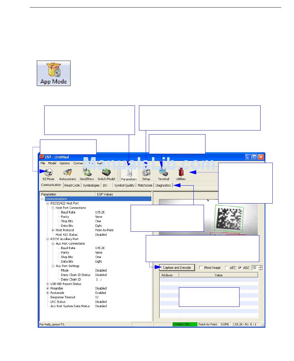Click the Point-to-Point host protocol value
This screenshot has height=361, width=294.
(104, 230)
